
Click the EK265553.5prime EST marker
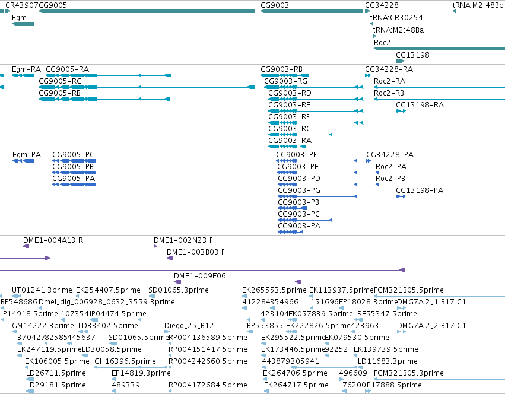click(x=246, y=296)
